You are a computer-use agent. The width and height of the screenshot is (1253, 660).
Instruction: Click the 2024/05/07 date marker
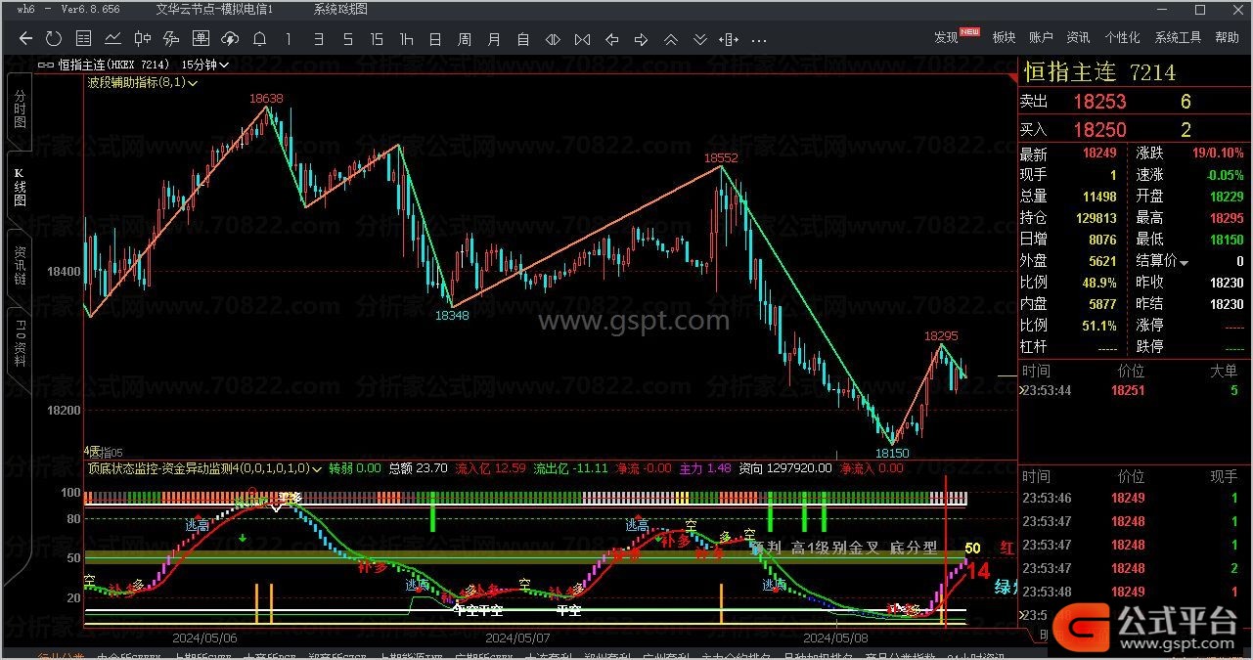click(x=516, y=638)
